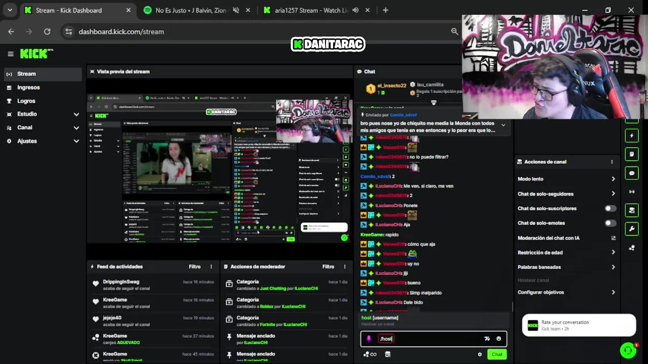
Task: Expand Restricción de edad settings
Action: click(x=566, y=252)
